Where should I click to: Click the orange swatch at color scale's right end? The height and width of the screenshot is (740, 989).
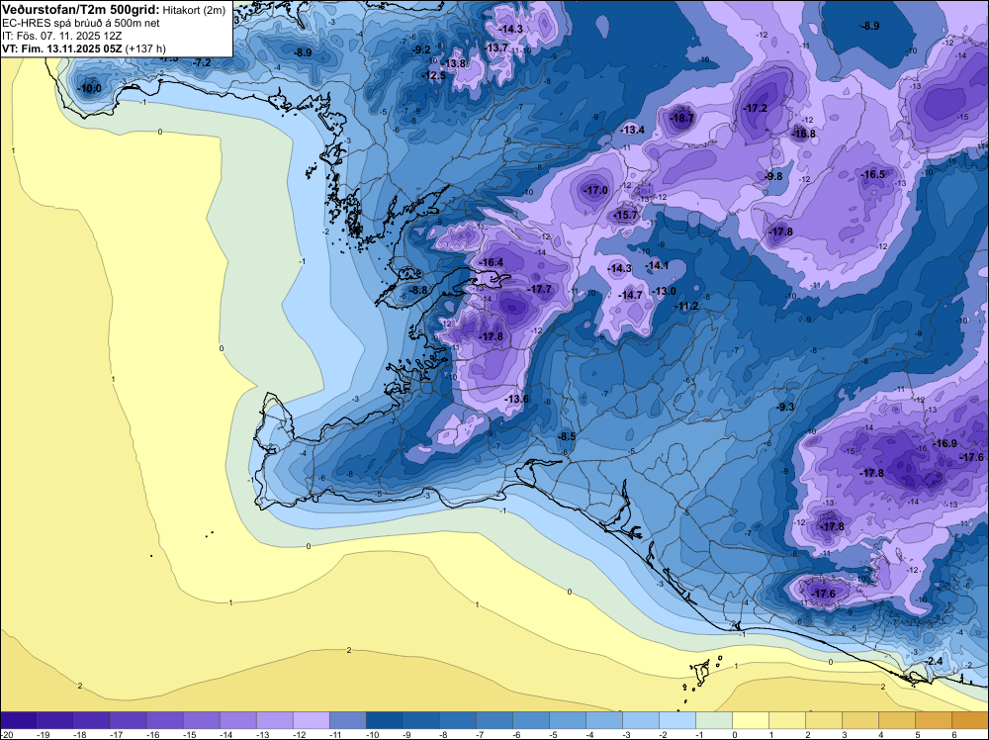click(x=970, y=720)
